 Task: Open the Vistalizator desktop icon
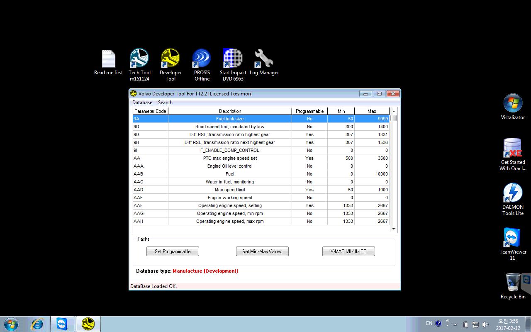point(513,107)
